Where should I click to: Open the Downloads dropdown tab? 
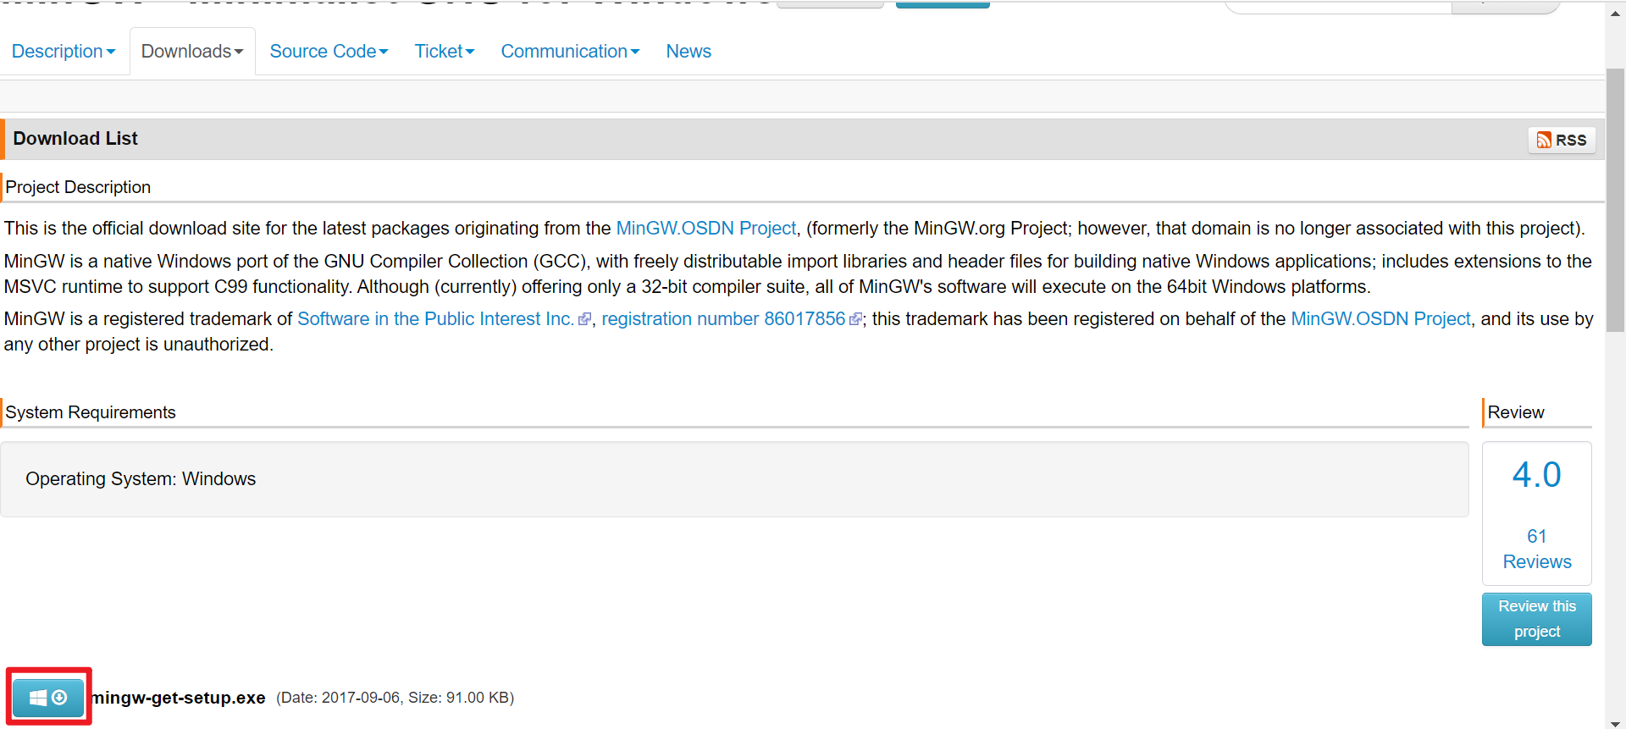point(192,52)
